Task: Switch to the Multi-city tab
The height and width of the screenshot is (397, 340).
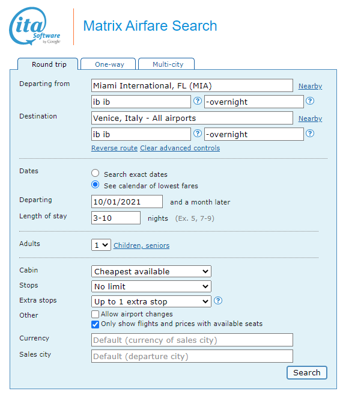Action: tap(167, 64)
